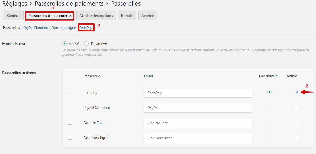Click the PayPal label text field

tap(198, 108)
